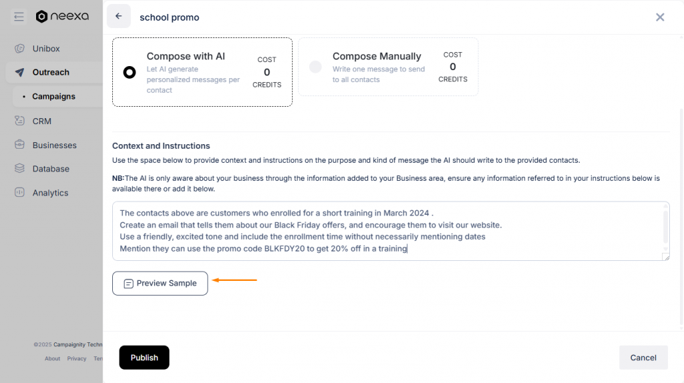The height and width of the screenshot is (383, 684).
Task: Click the Database stack icon
Action: [19, 169]
